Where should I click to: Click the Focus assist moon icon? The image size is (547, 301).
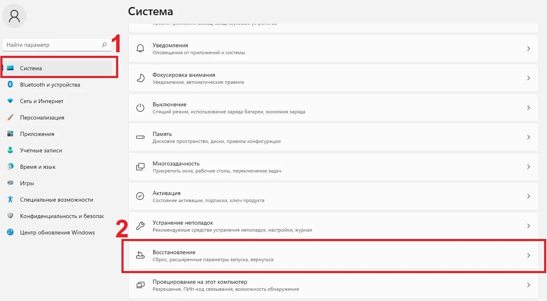(140, 78)
